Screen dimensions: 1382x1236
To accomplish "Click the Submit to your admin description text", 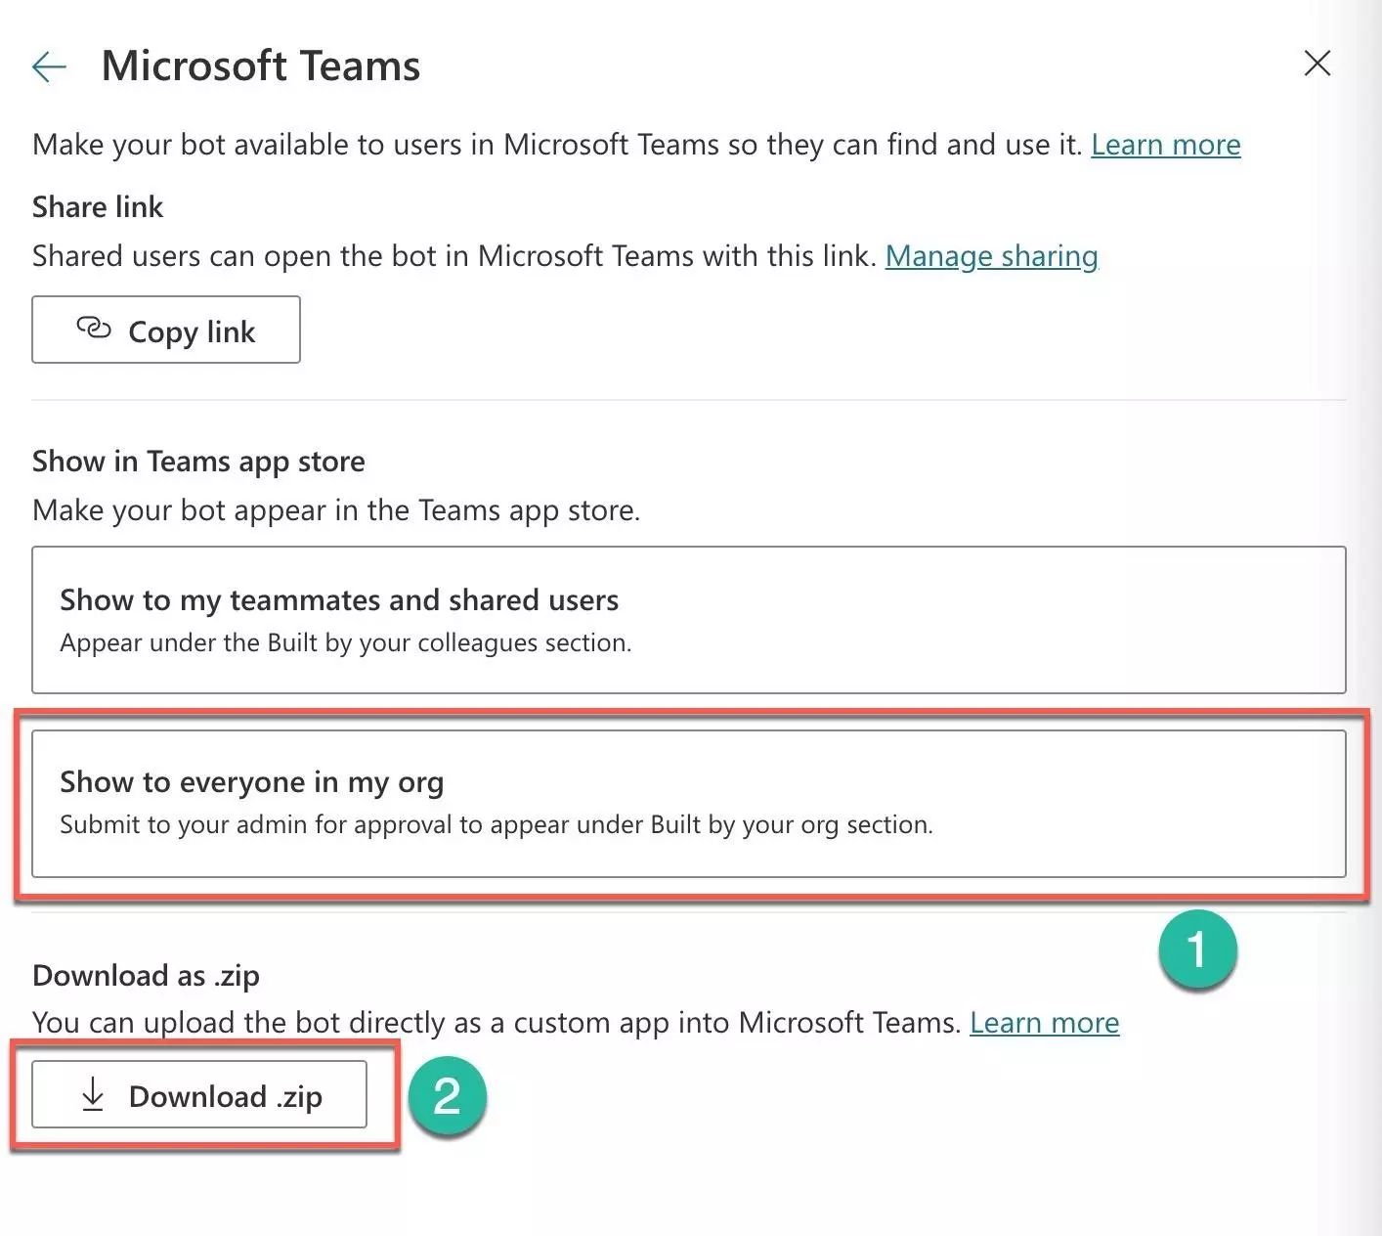I will click(x=496, y=825).
